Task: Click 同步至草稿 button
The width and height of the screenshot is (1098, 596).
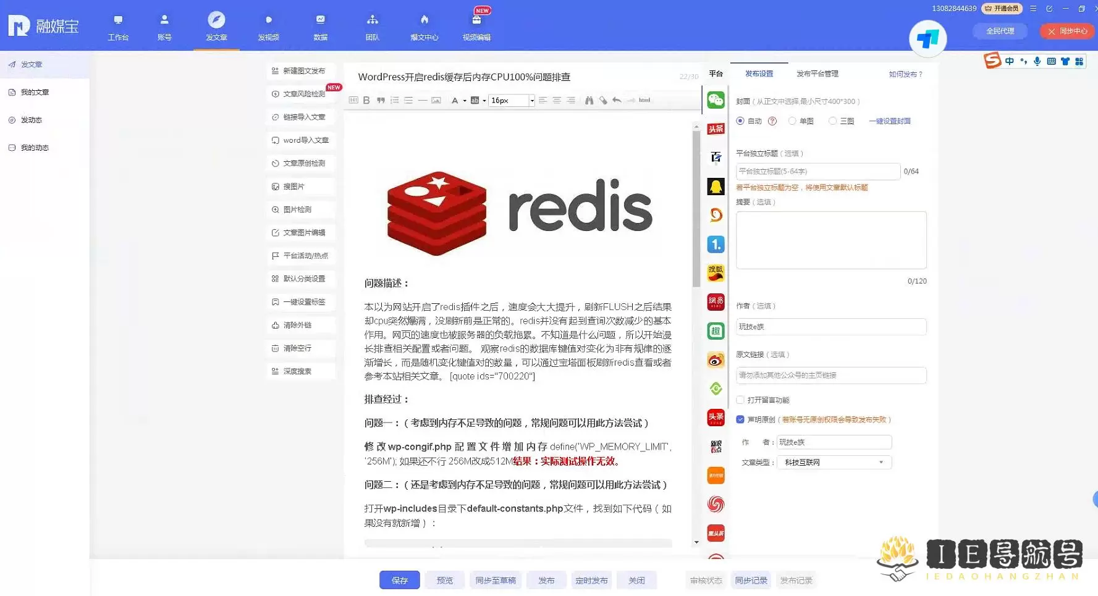Action: [496, 581]
